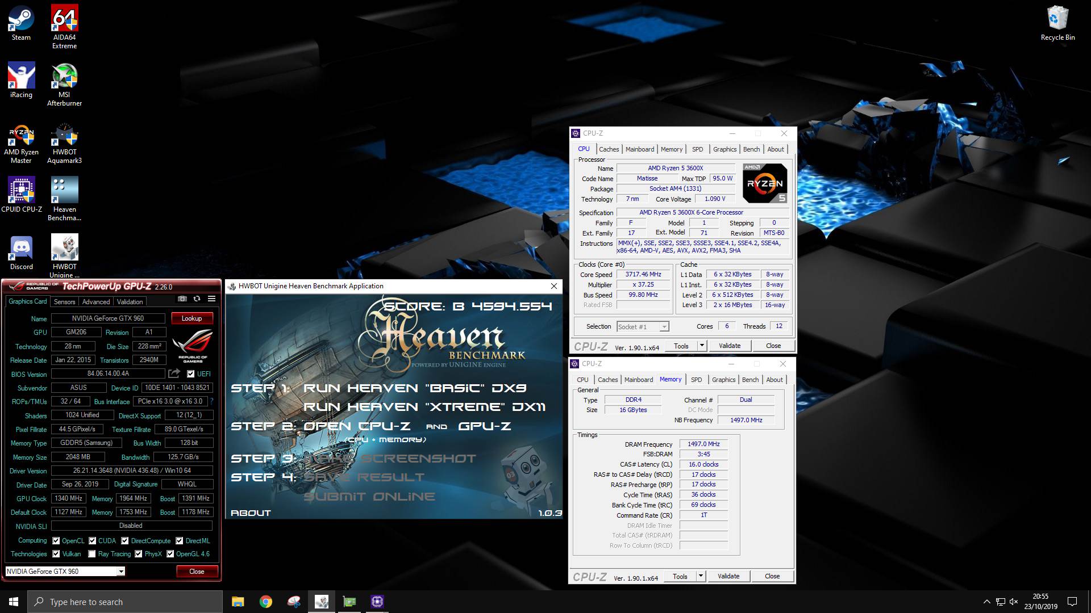Toggle CUDA checkbox

pos(93,541)
